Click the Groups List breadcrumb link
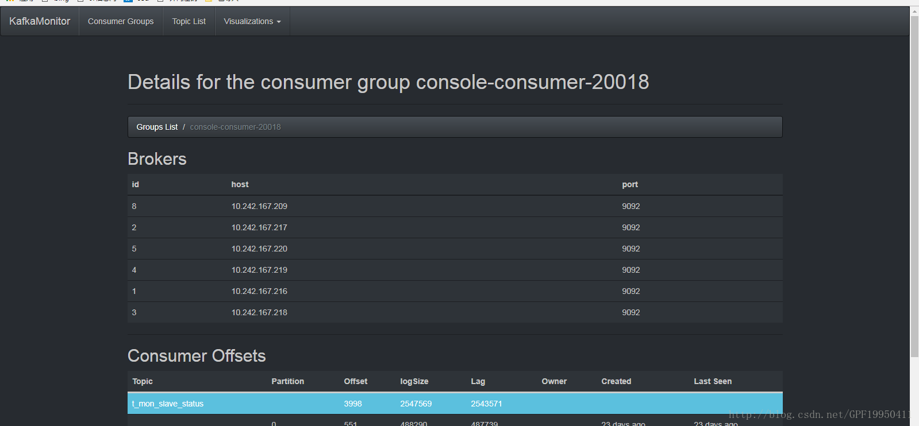919x426 pixels. (157, 127)
